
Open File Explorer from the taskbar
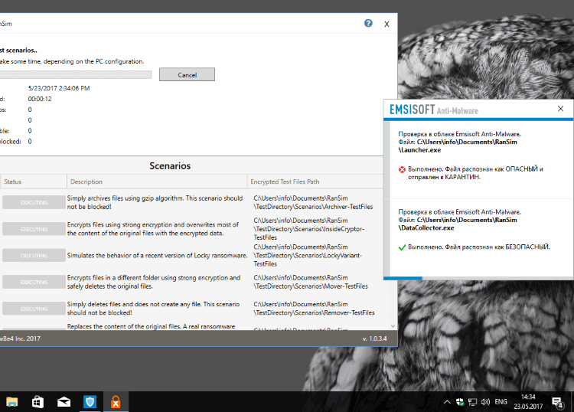pos(11,402)
